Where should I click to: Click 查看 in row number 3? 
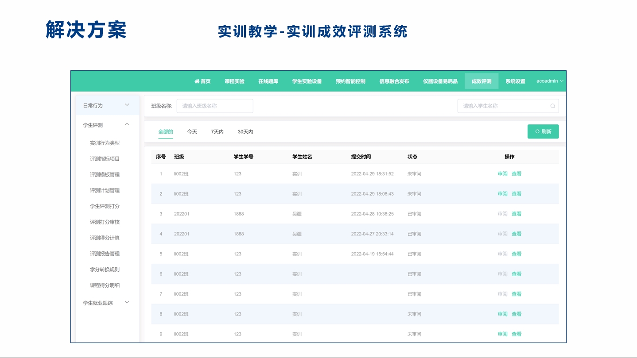tap(517, 214)
